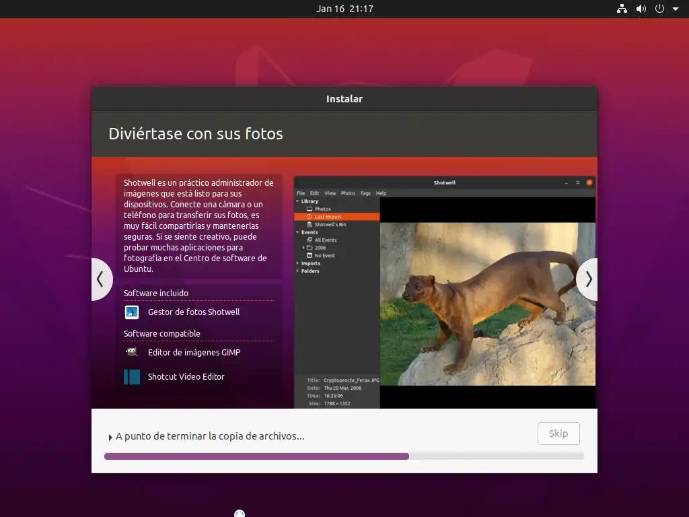
Task: Select No Event in Shotwell sidebar
Action: click(x=325, y=255)
